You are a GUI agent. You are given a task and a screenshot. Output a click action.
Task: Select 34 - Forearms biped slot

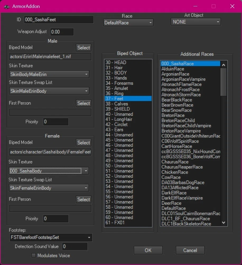pyautogui.click(x=128, y=83)
